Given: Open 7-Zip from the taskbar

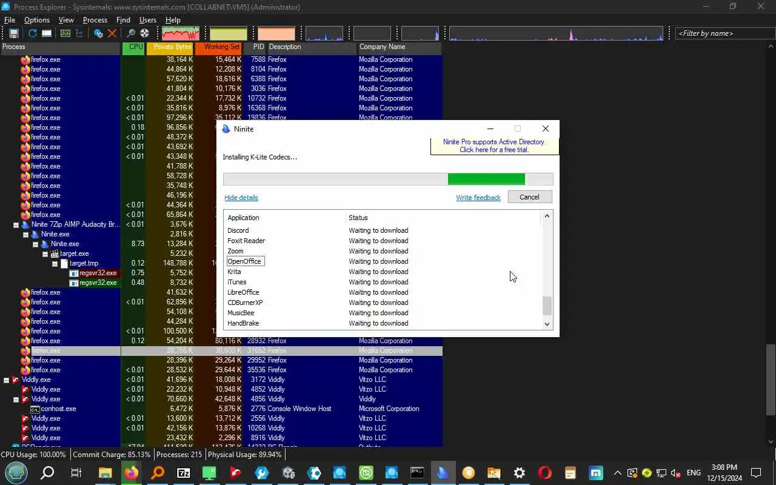Looking at the screenshot, I should coord(184,473).
